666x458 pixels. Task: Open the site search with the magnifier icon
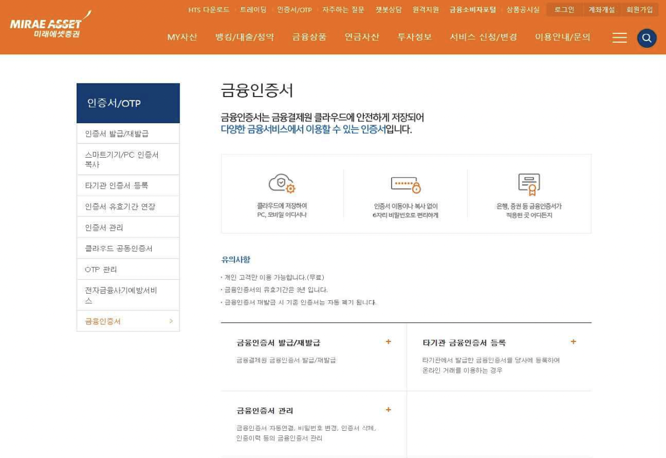(x=646, y=38)
